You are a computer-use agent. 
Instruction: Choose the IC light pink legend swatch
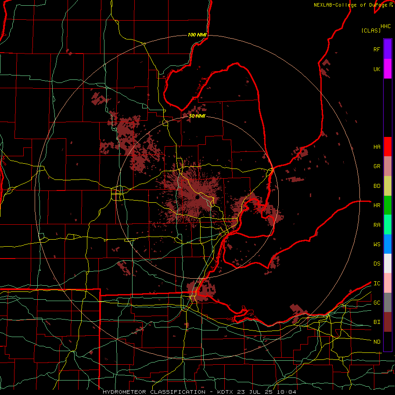click(388, 283)
